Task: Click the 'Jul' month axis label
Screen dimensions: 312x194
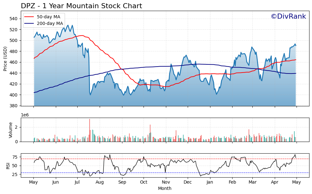Action: pos(77,182)
